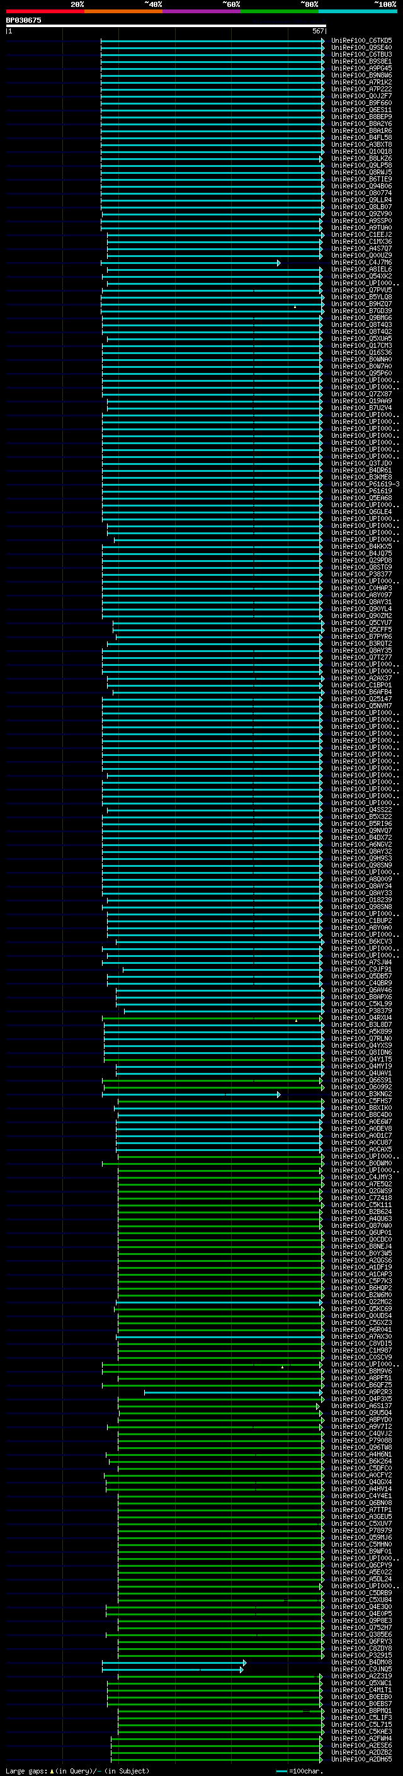Click the UniRef100_Q9ZV90 label

click(x=361, y=214)
